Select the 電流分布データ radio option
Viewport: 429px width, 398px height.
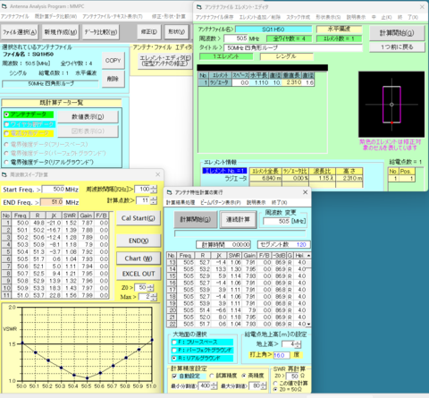6,133
